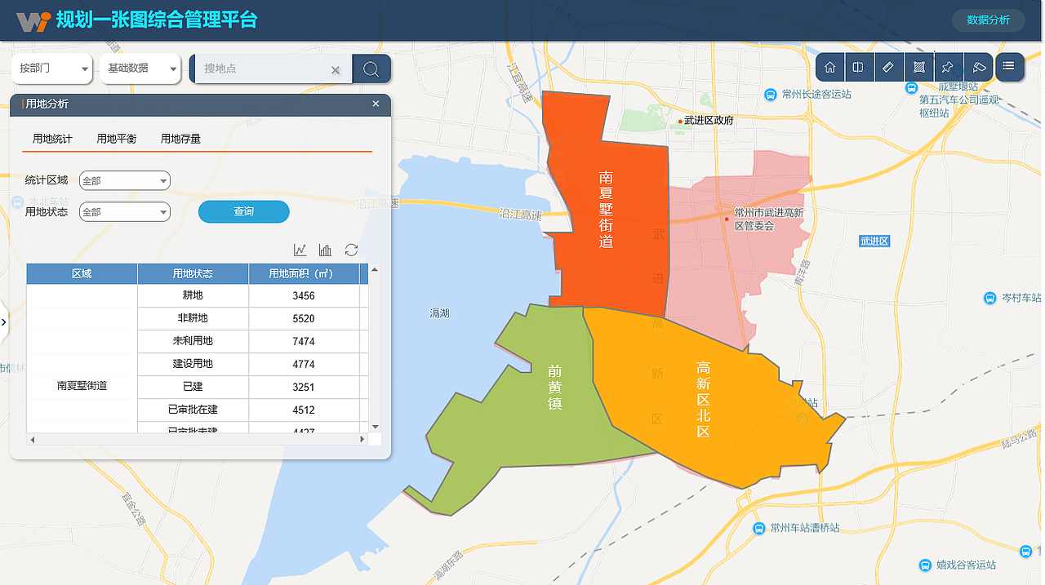Screen dimensions: 1045x585
Task: Click 常州长途客运站 bus station icon
Action: (770, 95)
